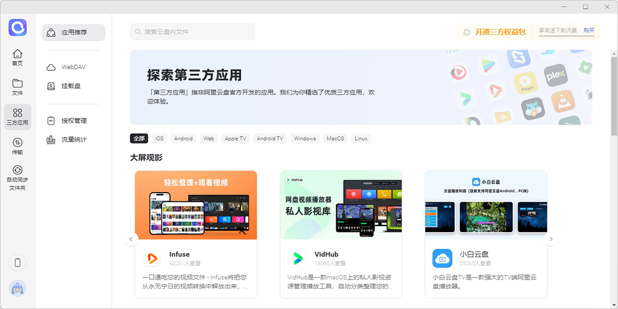618x309 pixels.
Task: Click the Infuse app name
Action: click(179, 254)
